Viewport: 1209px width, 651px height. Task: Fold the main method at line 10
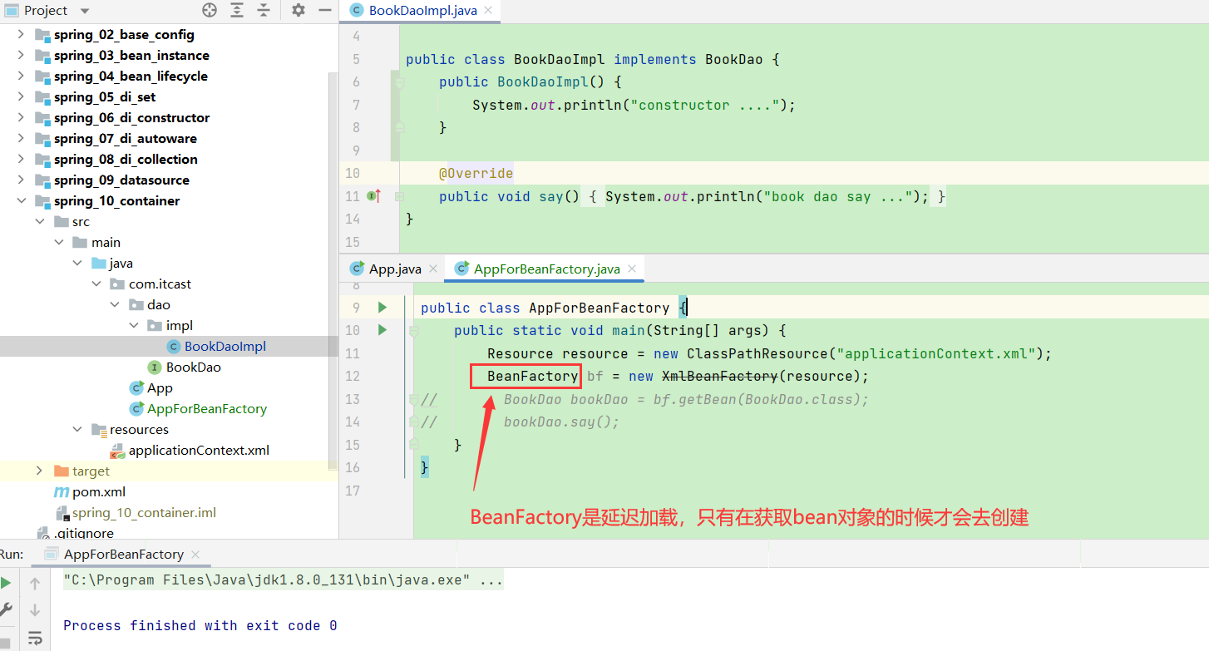point(413,331)
